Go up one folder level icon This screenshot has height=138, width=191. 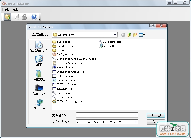(129, 35)
